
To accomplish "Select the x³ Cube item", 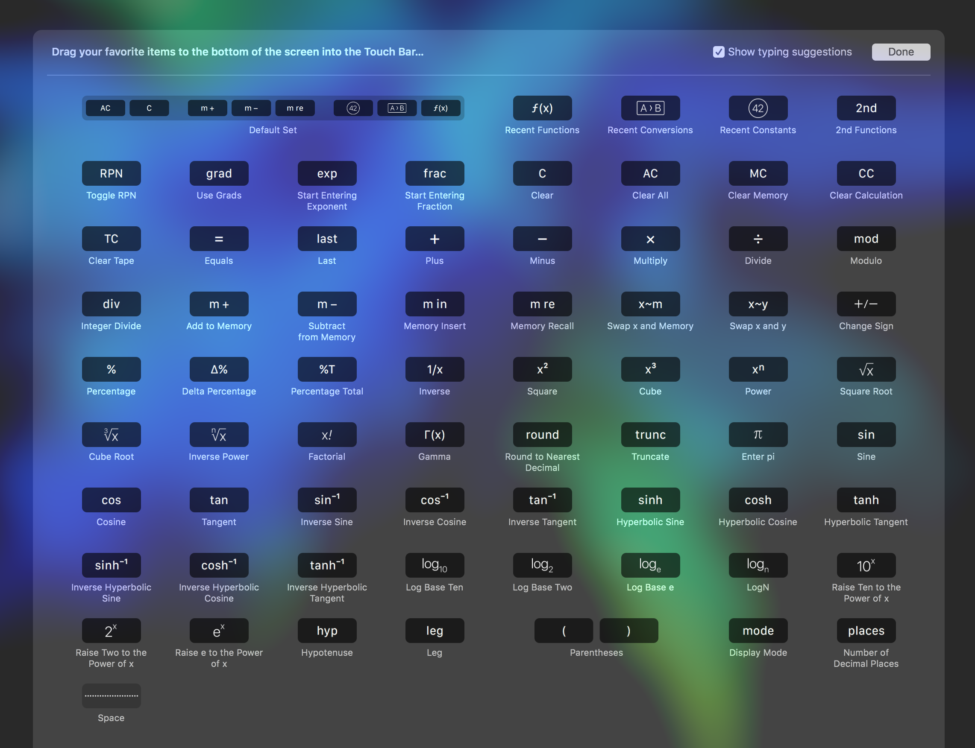I will coord(650,369).
